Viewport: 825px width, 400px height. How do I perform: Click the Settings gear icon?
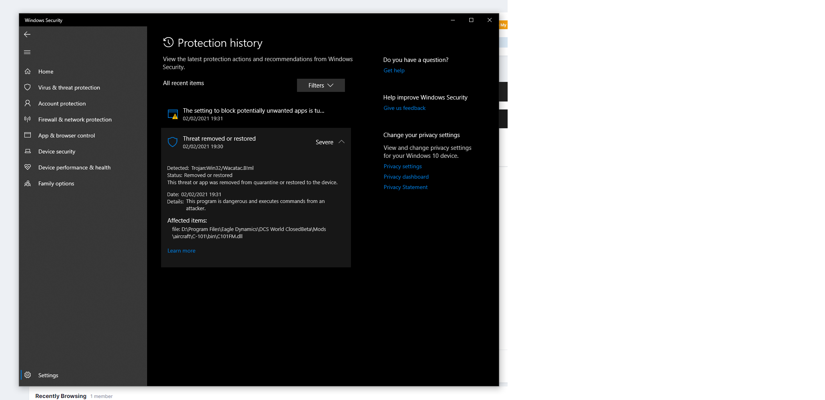[28, 375]
